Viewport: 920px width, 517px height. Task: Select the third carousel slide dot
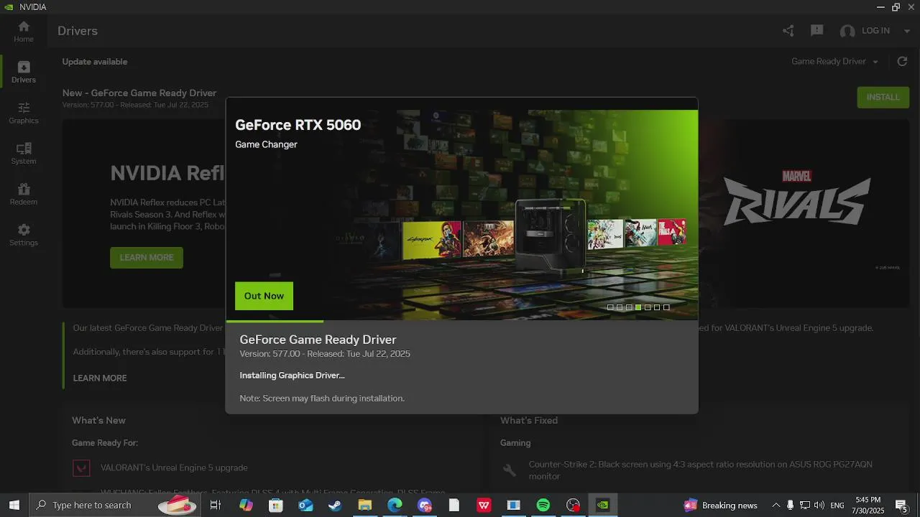[x=629, y=307]
